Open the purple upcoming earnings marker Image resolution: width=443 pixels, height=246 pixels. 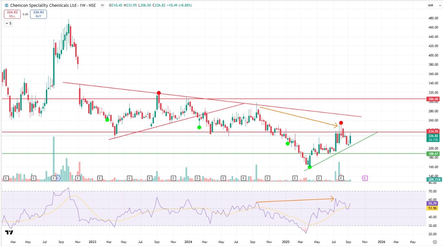(x=365, y=178)
